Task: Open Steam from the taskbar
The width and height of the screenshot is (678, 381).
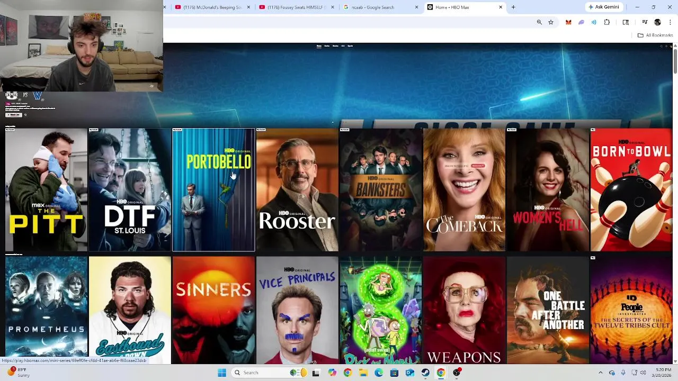Action: point(425,373)
